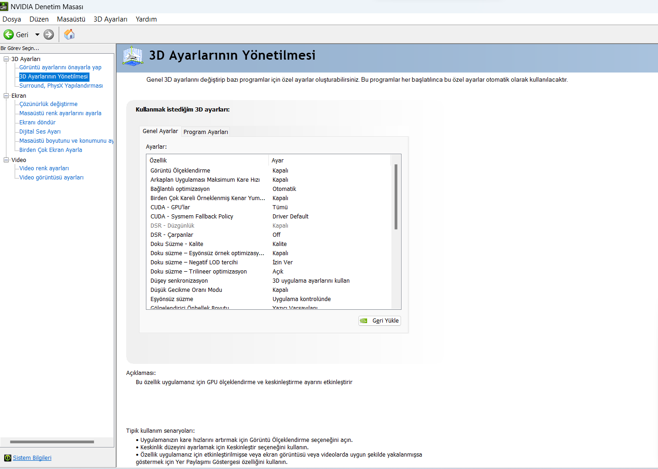Click the Kalite value for Doku Süzme
The height and width of the screenshot is (469, 658).
(279, 244)
